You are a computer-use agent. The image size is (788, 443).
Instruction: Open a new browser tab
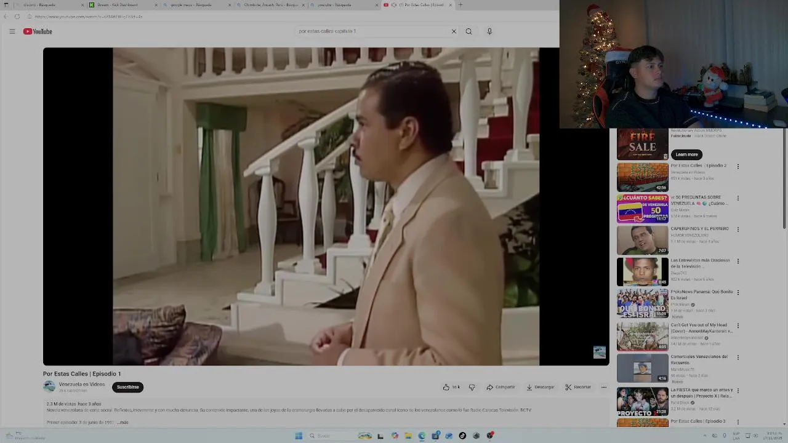tap(460, 5)
